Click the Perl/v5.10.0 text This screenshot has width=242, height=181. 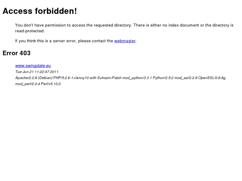pyautogui.click(x=51, y=84)
